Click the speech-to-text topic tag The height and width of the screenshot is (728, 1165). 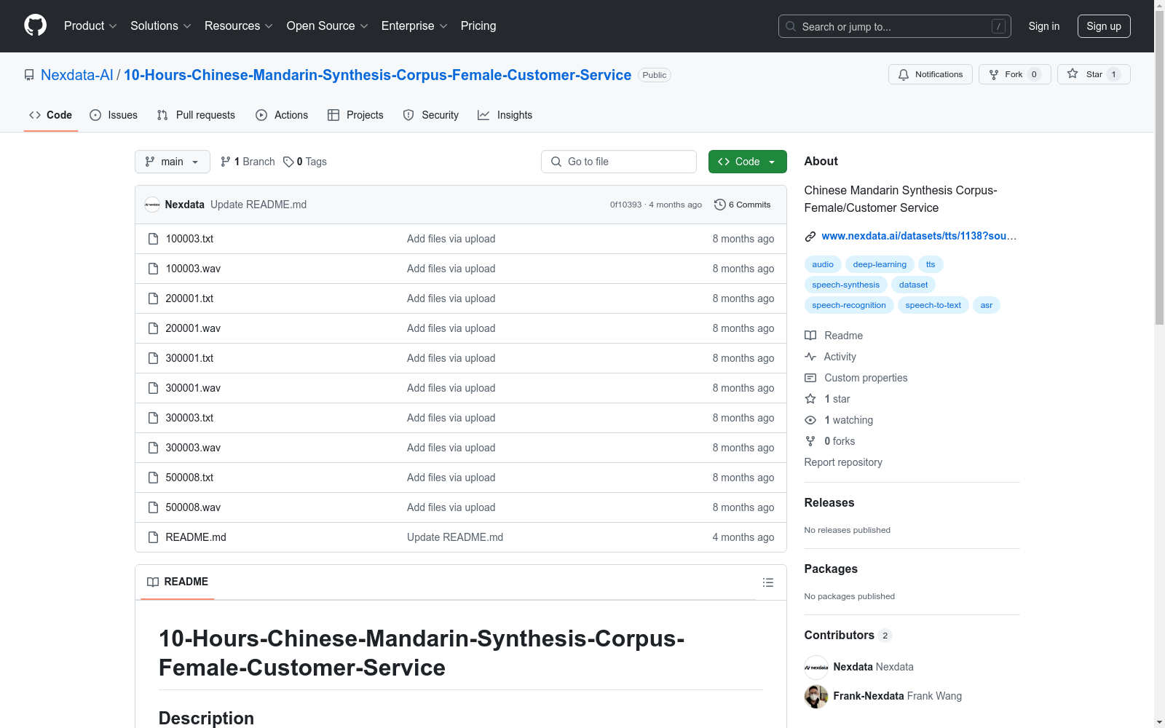click(933, 305)
